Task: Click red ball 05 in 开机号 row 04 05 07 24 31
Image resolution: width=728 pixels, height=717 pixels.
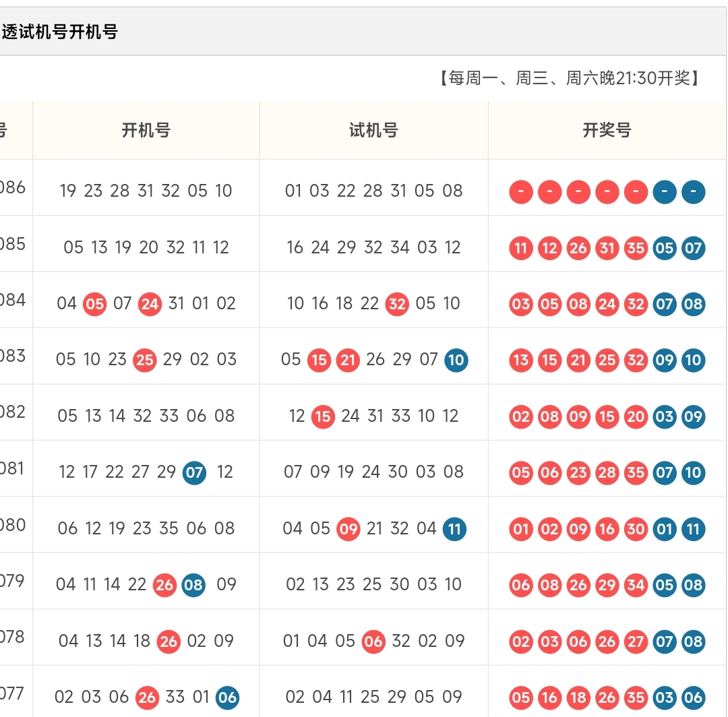Action: (x=95, y=305)
